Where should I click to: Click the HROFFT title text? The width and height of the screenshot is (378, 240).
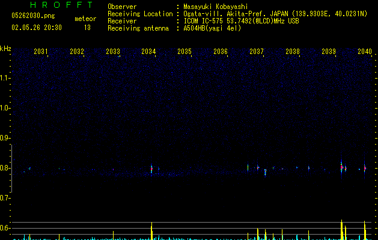[x=62, y=5]
